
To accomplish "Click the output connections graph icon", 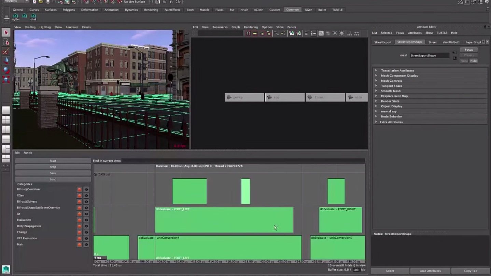I will tap(283, 33).
